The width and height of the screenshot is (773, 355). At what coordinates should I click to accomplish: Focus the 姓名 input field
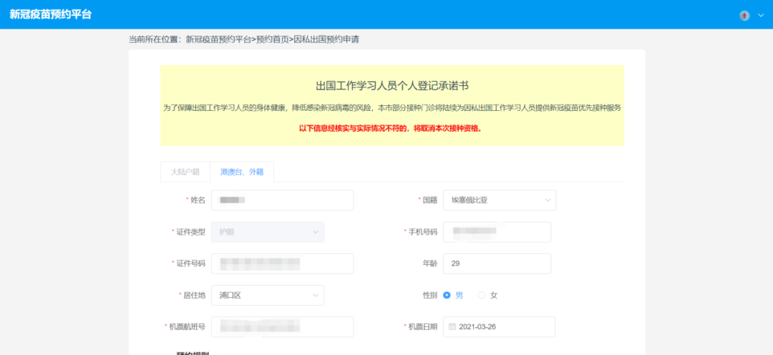coord(282,200)
